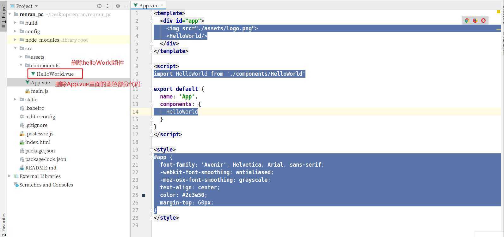
Task: Select main.js in the project tree
Action: 40,91
